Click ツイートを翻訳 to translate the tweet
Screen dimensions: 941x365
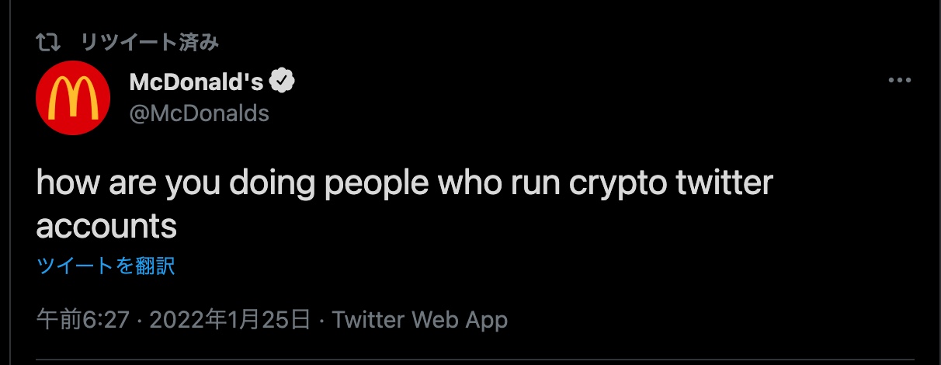[x=106, y=266]
